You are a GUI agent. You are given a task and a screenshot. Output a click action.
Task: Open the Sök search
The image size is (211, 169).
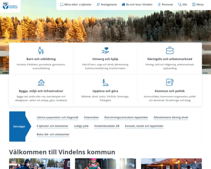tap(183, 5)
